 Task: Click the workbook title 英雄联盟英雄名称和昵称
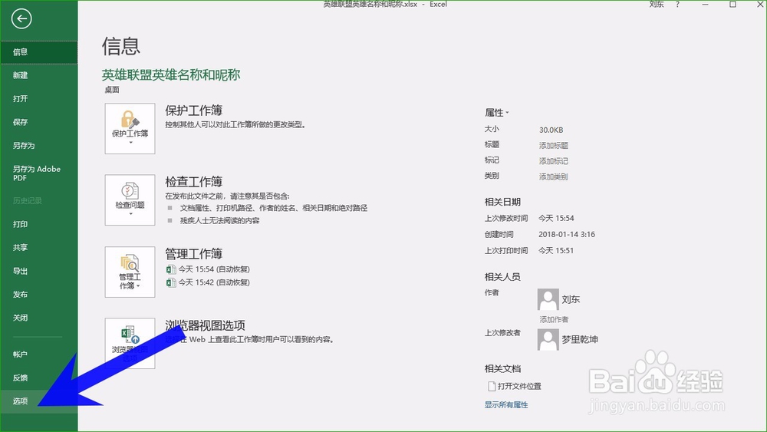[x=171, y=75]
